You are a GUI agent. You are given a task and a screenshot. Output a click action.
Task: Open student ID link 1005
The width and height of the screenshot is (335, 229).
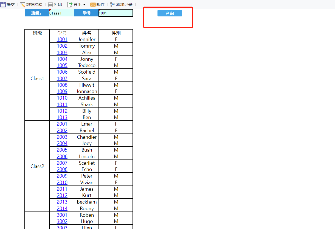[x=62, y=65]
